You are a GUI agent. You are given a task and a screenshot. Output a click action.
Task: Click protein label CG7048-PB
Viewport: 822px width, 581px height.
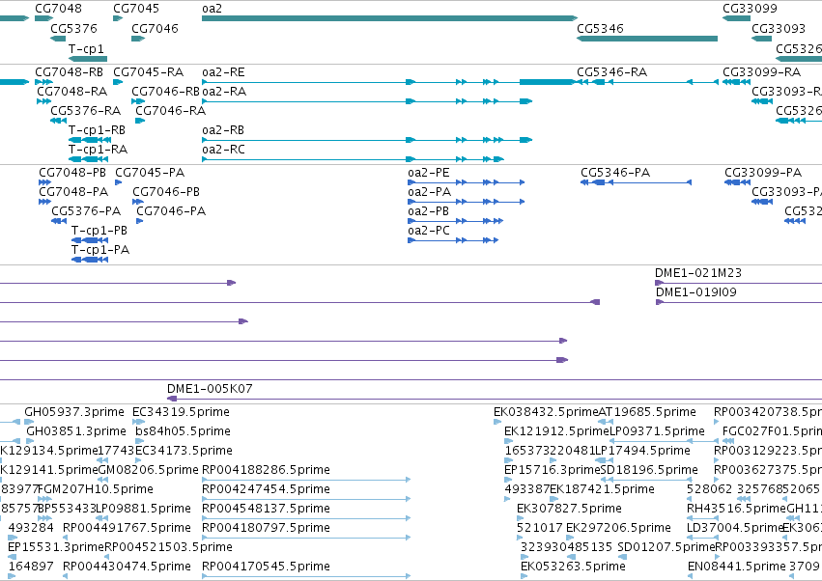click(x=72, y=173)
